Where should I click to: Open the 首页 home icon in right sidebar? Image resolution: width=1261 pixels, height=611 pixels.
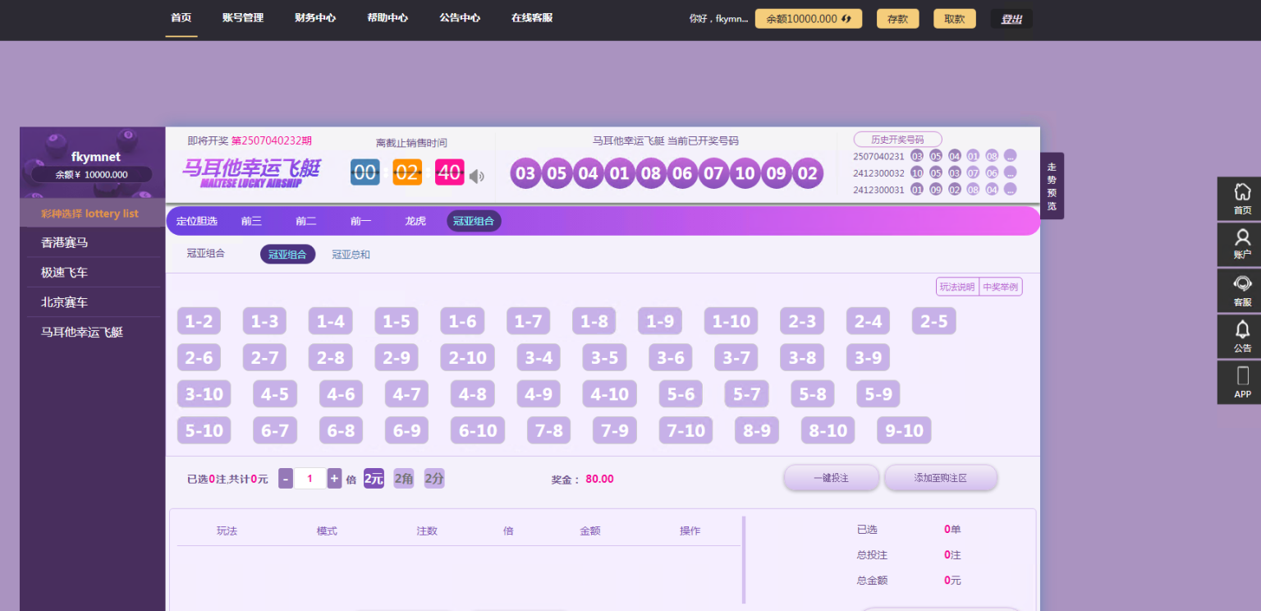pyautogui.click(x=1242, y=198)
